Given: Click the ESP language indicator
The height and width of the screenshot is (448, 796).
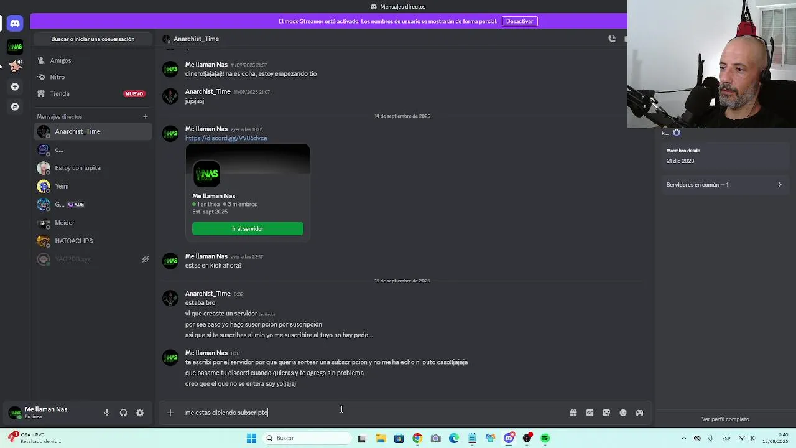Looking at the screenshot, I should coord(725,438).
